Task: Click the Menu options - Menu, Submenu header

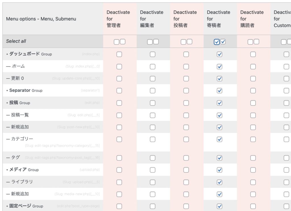Action: pos(41,19)
